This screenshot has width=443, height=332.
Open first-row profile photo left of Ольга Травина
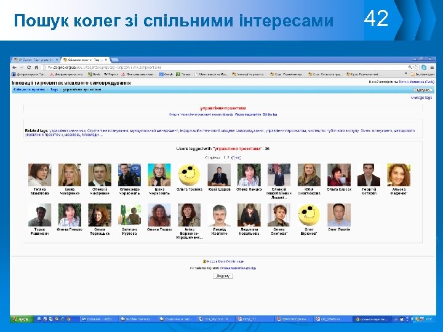159,175
